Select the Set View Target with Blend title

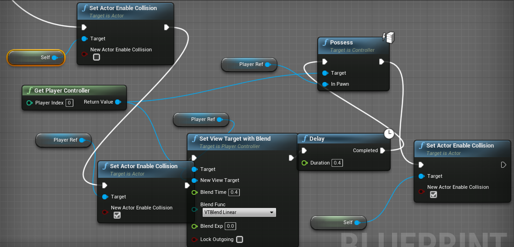pyautogui.click(x=235, y=139)
